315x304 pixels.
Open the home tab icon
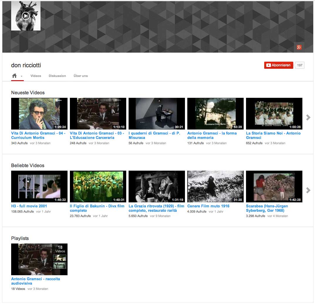coord(14,76)
